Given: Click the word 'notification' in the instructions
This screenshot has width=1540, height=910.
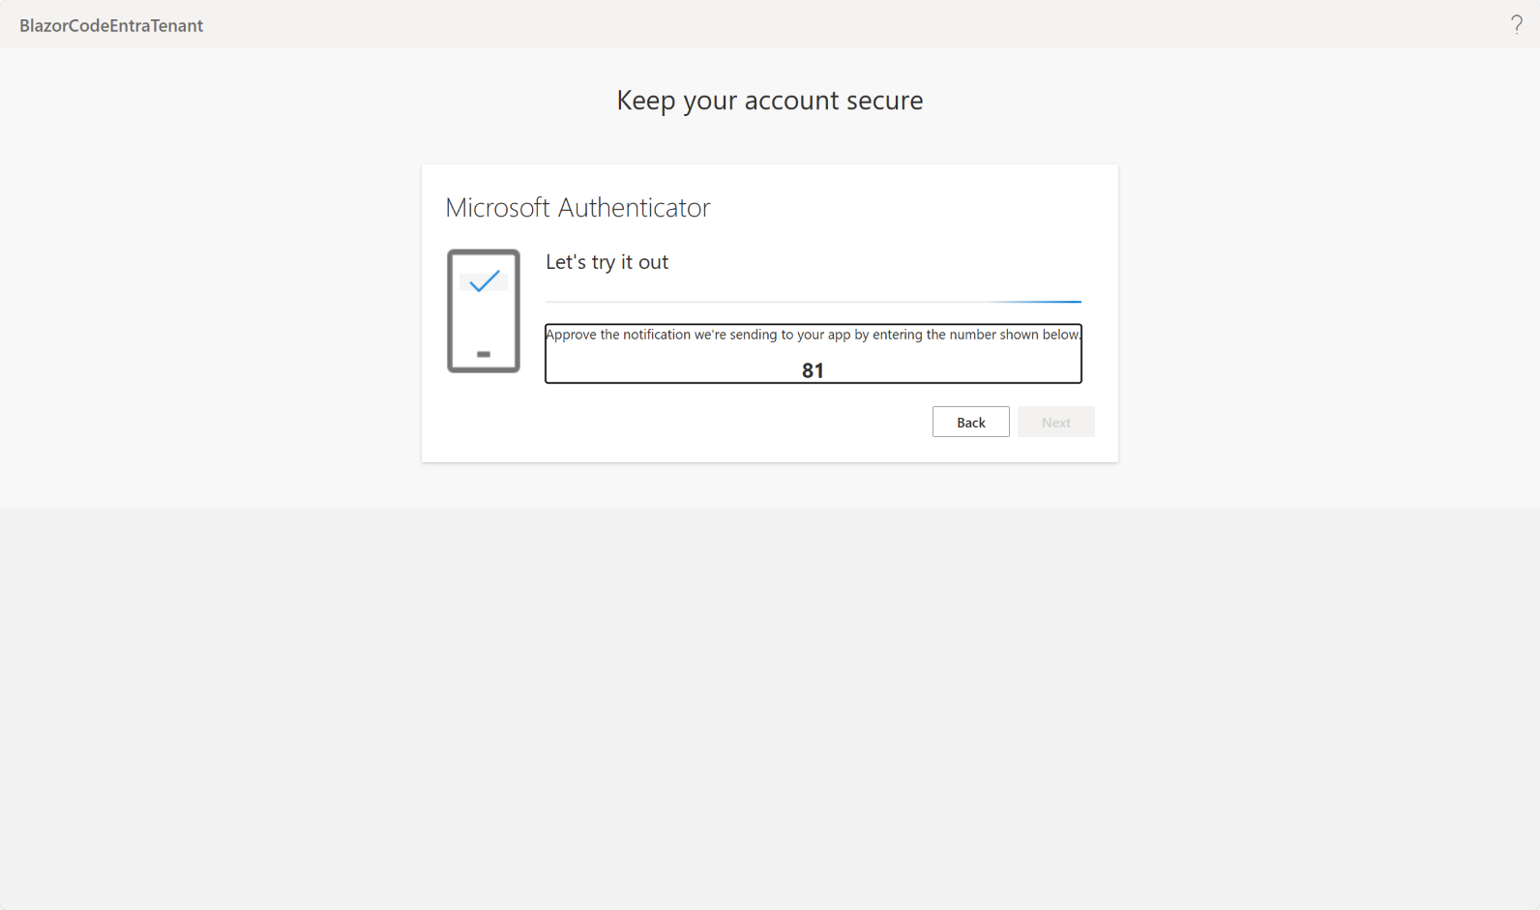Looking at the screenshot, I should point(657,335).
